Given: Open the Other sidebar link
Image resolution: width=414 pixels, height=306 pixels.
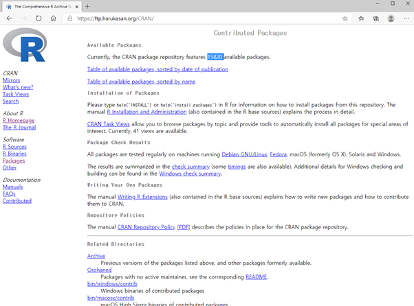Looking at the screenshot, I should click(x=10, y=167).
